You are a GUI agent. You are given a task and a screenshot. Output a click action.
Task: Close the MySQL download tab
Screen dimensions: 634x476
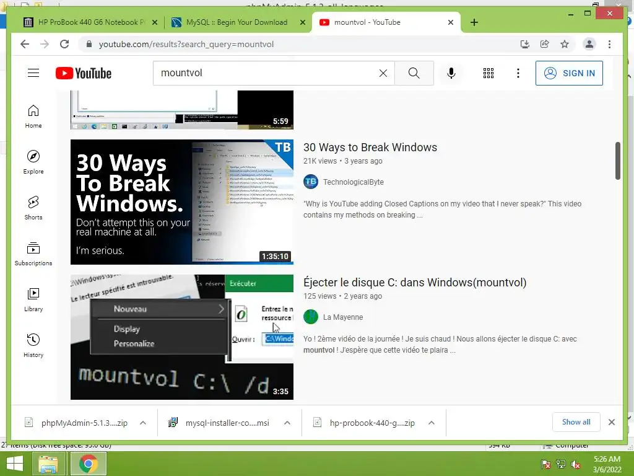(302, 23)
